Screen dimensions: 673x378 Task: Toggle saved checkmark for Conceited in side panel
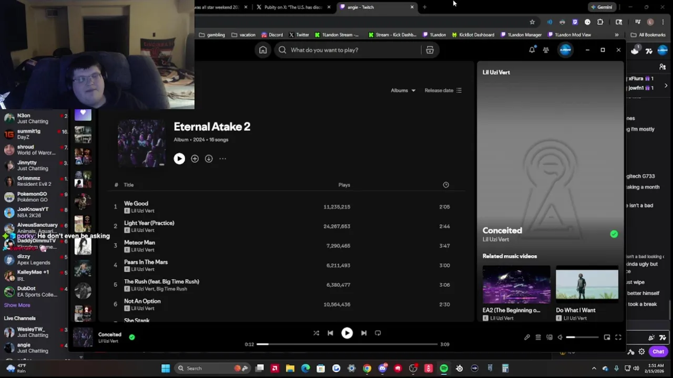[x=614, y=234]
